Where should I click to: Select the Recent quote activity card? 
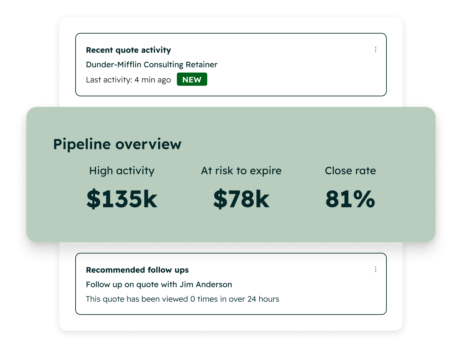[x=231, y=65]
